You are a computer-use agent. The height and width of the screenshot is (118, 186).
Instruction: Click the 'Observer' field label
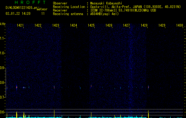[x=60, y=3]
